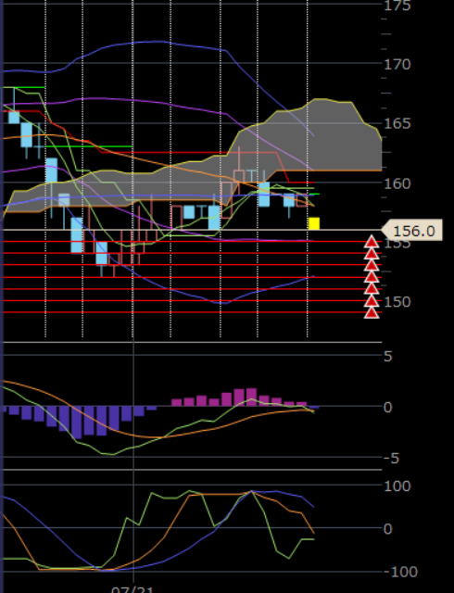Click the 5 label on the MACD axis

click(388, 356)
